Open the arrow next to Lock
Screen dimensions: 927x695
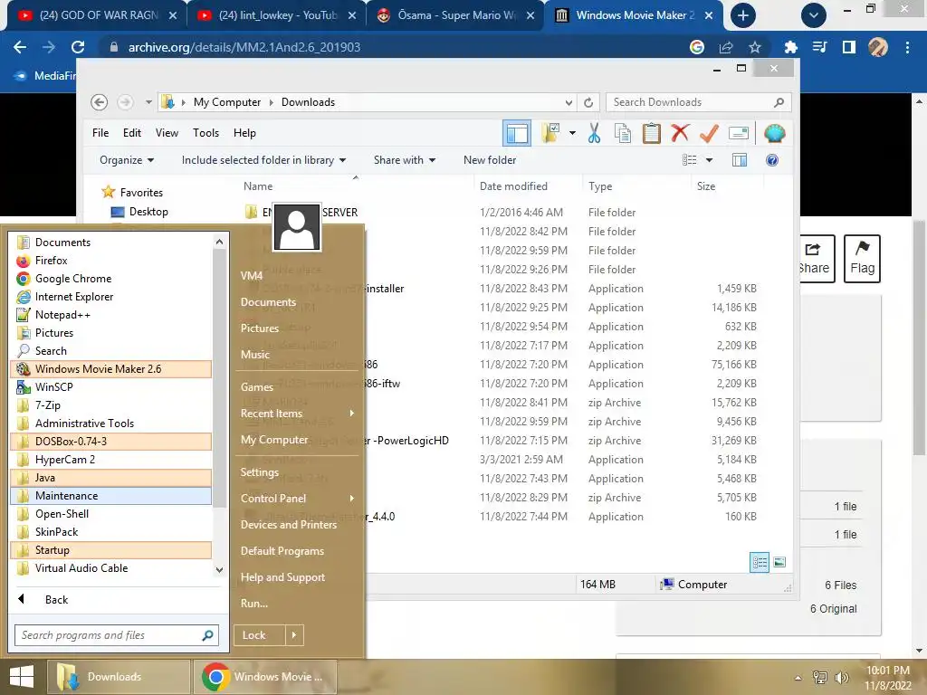click(294, 635)
